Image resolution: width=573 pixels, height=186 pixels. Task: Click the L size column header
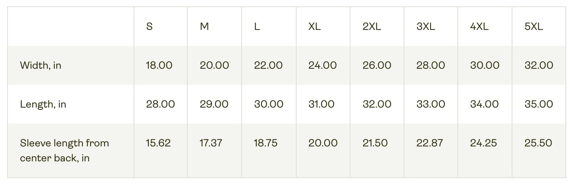pos(257,27)
